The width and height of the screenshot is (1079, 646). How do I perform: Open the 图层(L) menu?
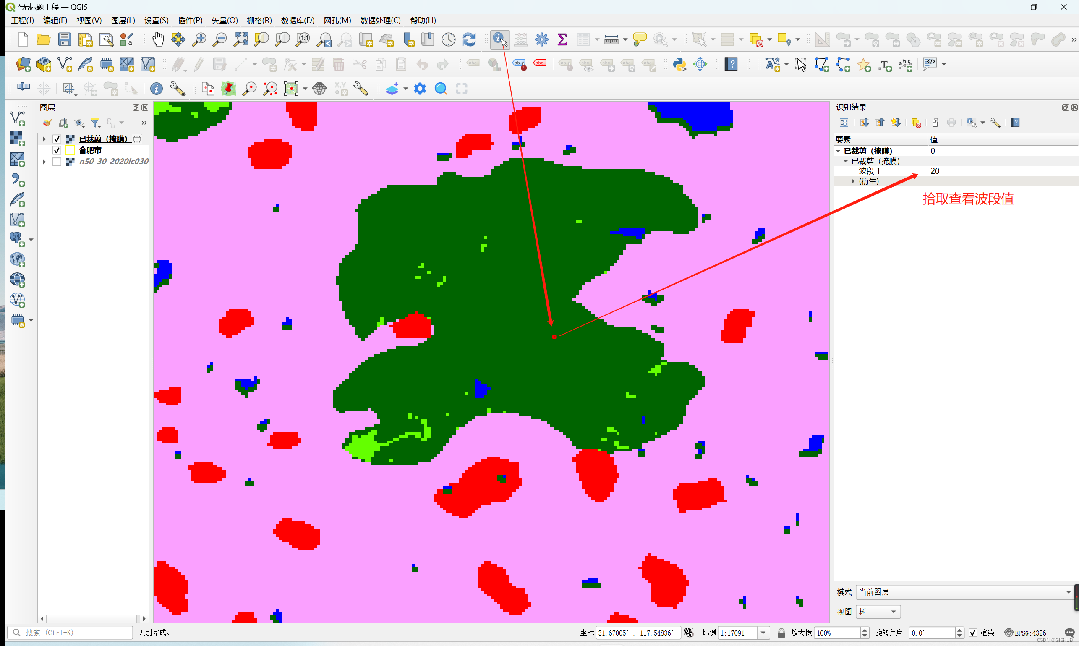[123, 21]
